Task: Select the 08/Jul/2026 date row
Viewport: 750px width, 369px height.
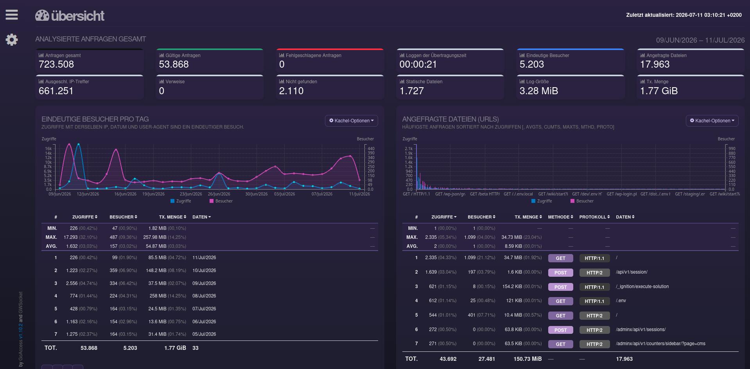Action: 210,296
